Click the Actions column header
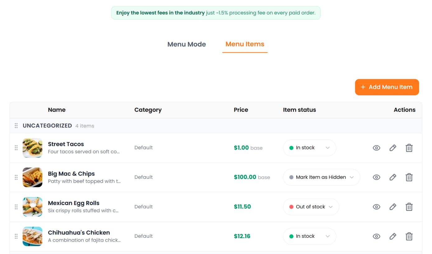The width and height of the screenshot is (432, 254). pos(405,110)
